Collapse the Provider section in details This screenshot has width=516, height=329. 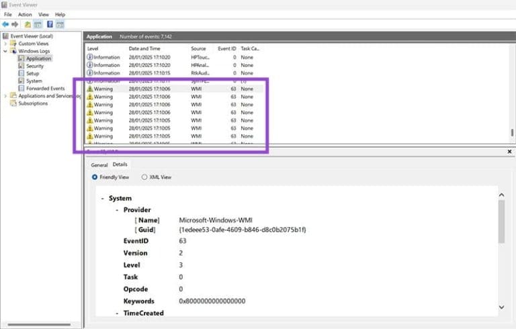tap(116, 209)
